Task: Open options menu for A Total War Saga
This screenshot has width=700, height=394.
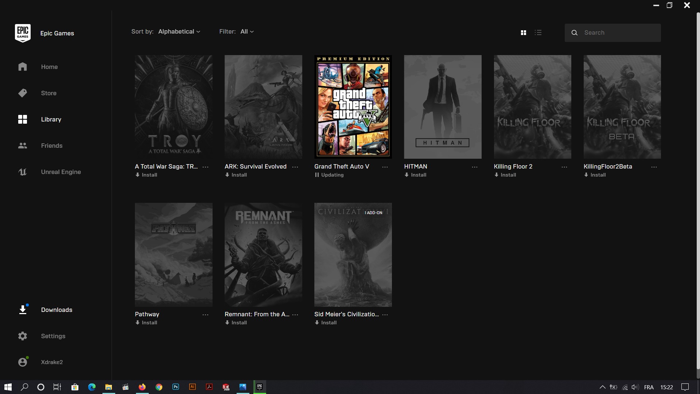Action: pyautogui.click(x=206, y=167)
